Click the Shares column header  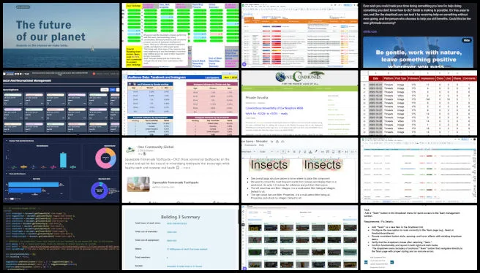click(x=457, y=79)
